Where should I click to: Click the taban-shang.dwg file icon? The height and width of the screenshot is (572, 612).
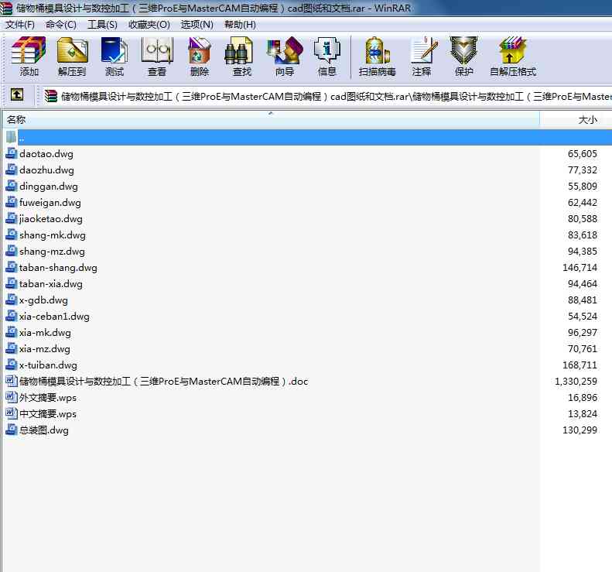coord(12,268)
